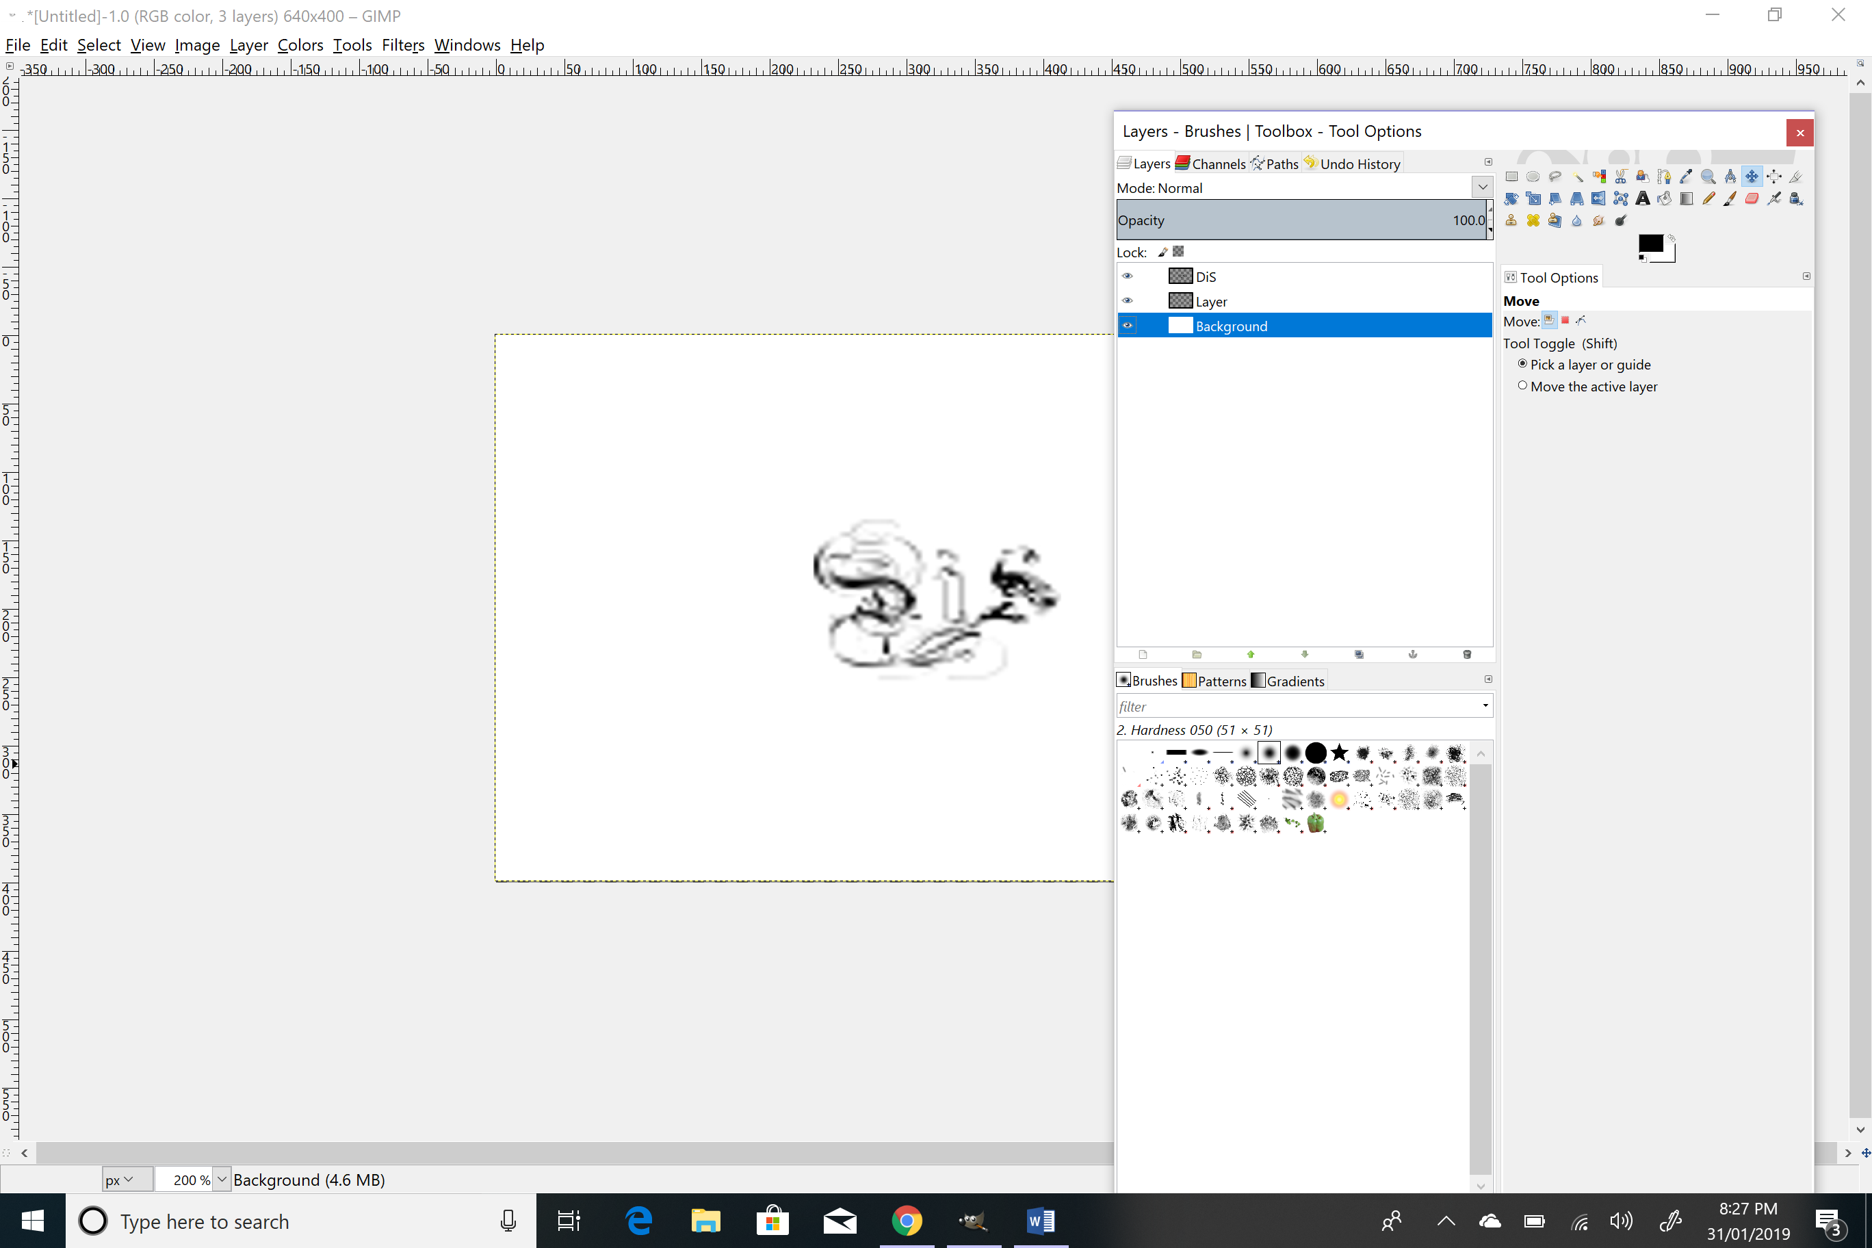Viewport: 1872px width, 1248px height.
Task: Select the Free Select lasso tool
Action: [1555, 177]
